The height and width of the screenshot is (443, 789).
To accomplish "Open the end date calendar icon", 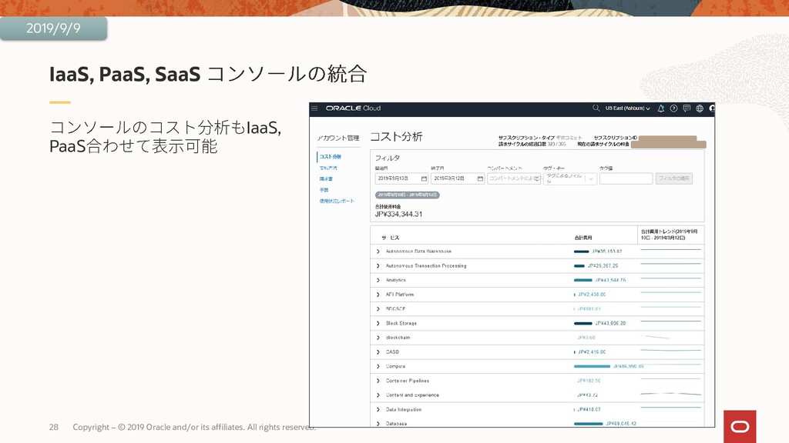I will click(x=480, y=178).
